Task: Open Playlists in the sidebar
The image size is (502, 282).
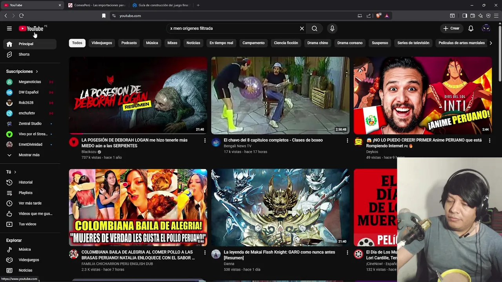Action: coord(30,193)
